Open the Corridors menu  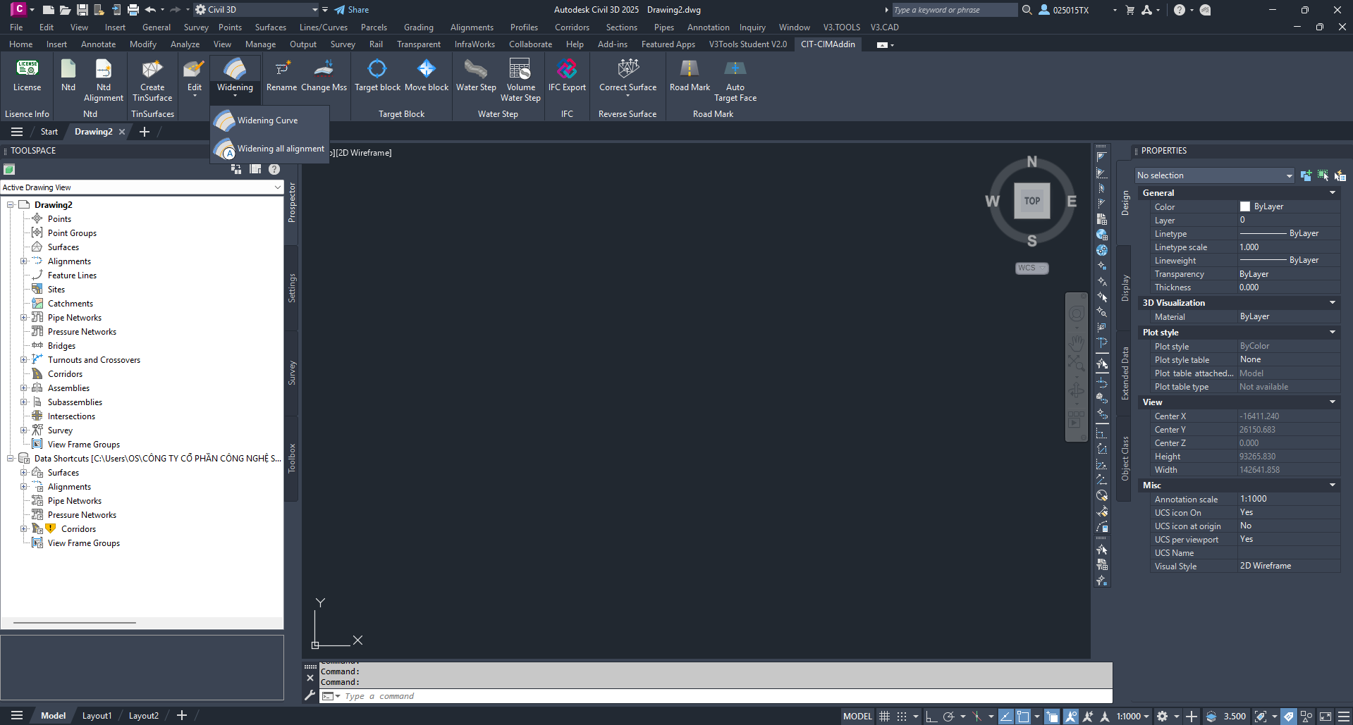click(x=572, y=27)
